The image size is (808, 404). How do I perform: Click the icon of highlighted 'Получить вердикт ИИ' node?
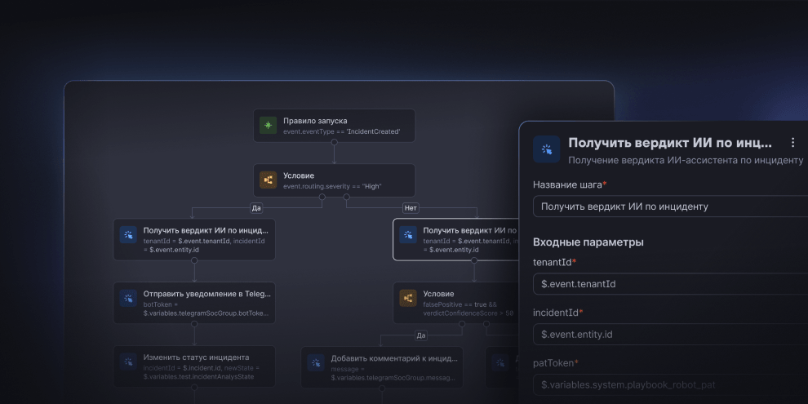[408, 235]
